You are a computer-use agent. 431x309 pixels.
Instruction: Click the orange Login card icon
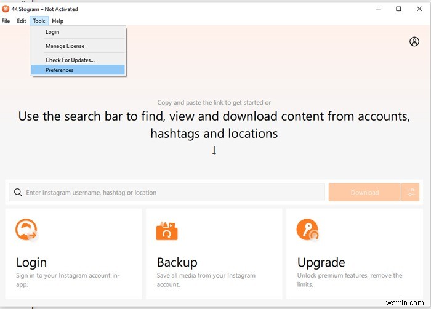(x=26, y=230)
